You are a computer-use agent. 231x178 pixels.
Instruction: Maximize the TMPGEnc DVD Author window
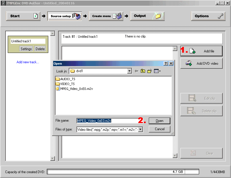click(222, 3)
